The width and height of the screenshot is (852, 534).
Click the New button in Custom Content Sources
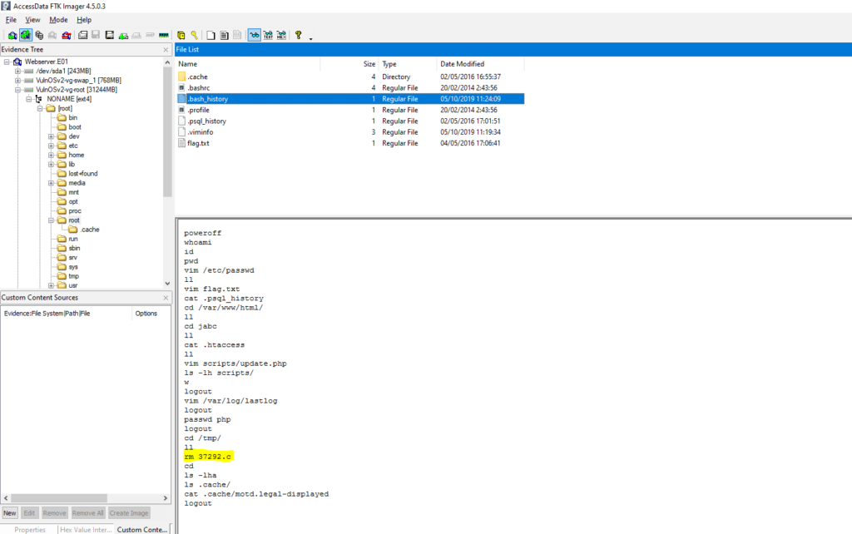9,512
